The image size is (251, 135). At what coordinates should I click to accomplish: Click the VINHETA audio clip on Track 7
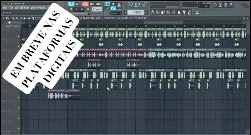[x=63, y=96]
